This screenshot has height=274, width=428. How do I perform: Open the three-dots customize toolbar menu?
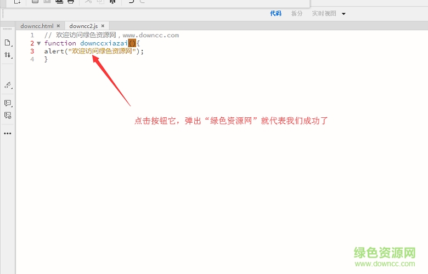(8, 133)
